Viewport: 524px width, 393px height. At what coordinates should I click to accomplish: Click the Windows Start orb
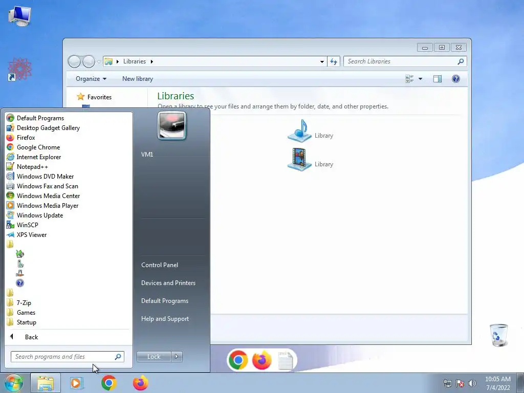point(14,383)
